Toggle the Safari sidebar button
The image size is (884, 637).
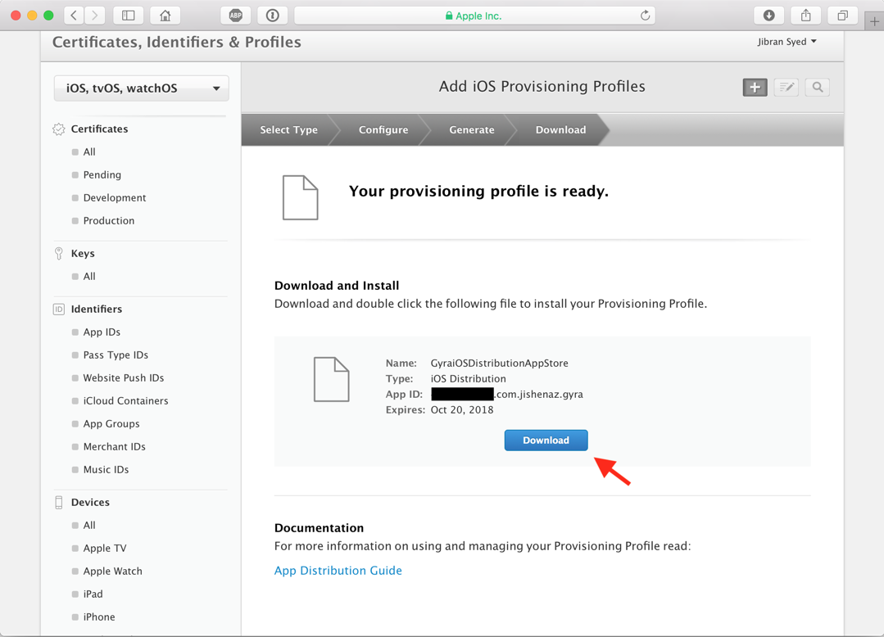pos(128,16)
